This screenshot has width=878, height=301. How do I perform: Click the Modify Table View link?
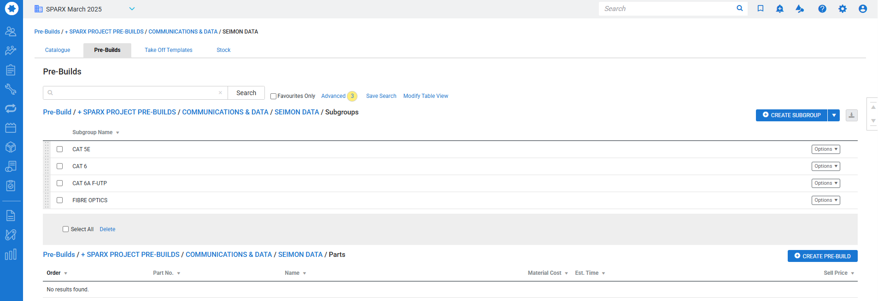click(x=426, y=96)
